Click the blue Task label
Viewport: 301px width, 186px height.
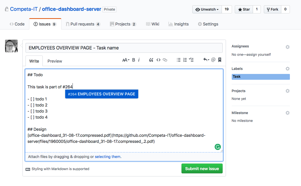(x=261, y=77)
